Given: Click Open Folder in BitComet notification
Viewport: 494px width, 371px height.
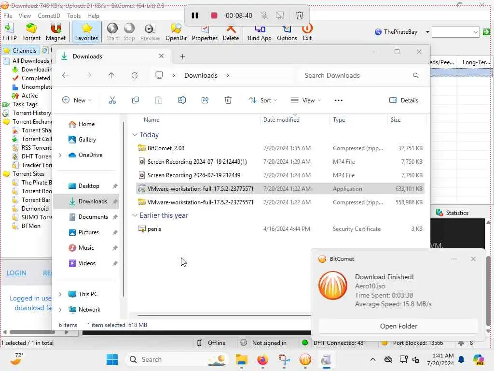Looking at the screenshot, I should coord(398,326).
